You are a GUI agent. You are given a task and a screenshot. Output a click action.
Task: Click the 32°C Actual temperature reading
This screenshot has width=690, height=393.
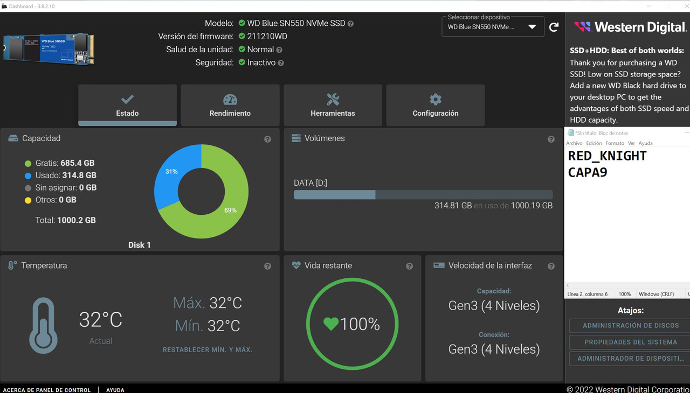(101, 320)
